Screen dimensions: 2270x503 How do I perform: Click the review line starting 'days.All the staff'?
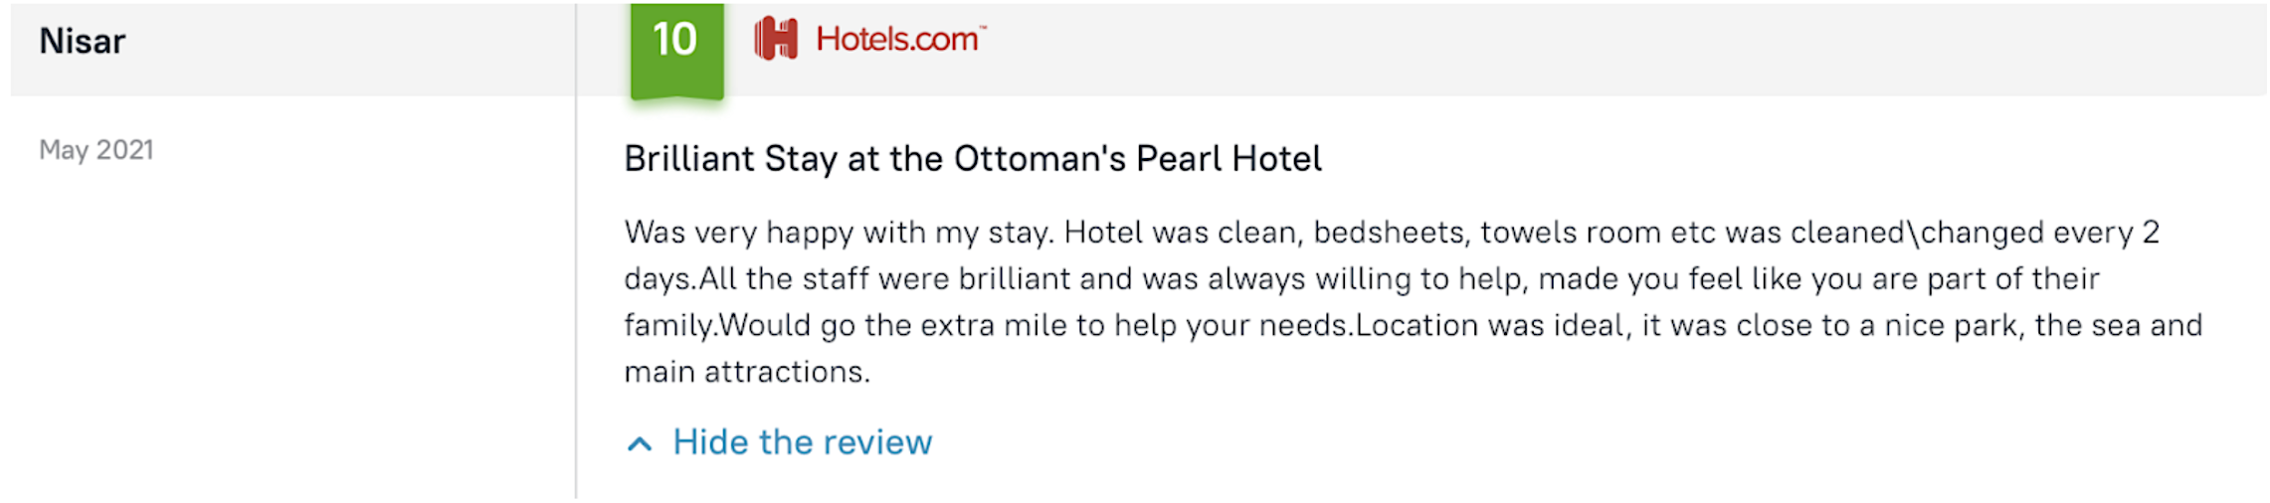[x=1361, y=279]
